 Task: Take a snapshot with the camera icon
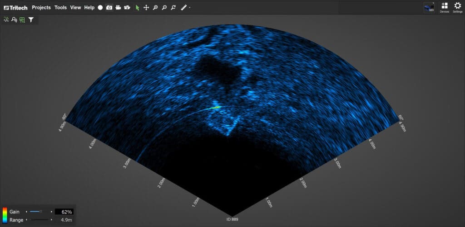point(109,8)
